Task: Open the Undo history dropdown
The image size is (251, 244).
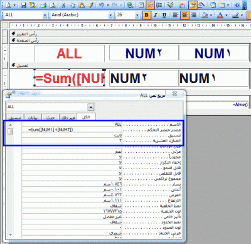Action: (108, 5)
